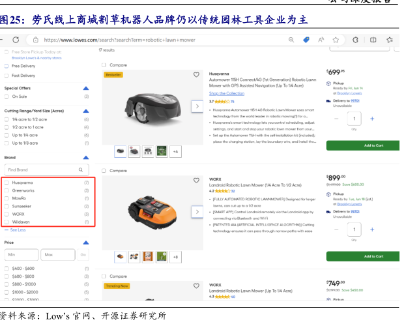Image resolution: width=406 pixels, height=326 pixels.
Task: Collapse the Special Offers filter section
Action: 85,88
